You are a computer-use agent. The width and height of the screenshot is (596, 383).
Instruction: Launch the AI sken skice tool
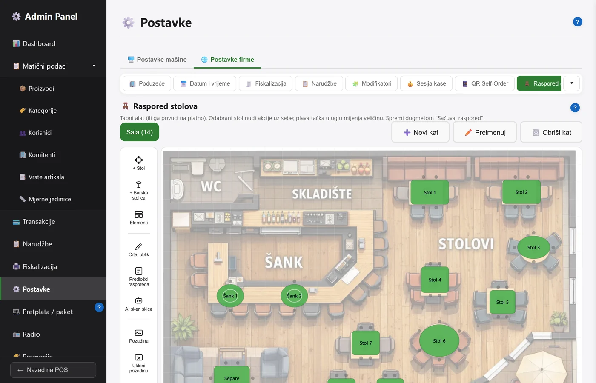(x=139, y=304)
